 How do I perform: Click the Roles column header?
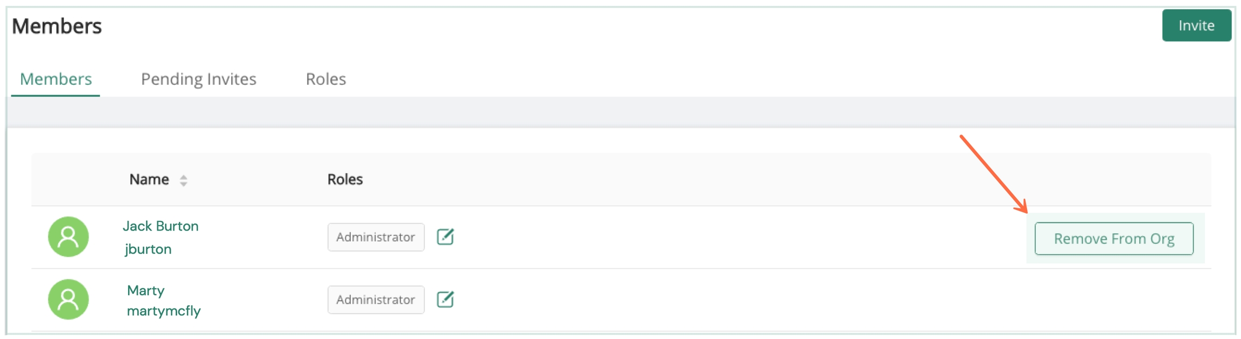coord(345,179)
